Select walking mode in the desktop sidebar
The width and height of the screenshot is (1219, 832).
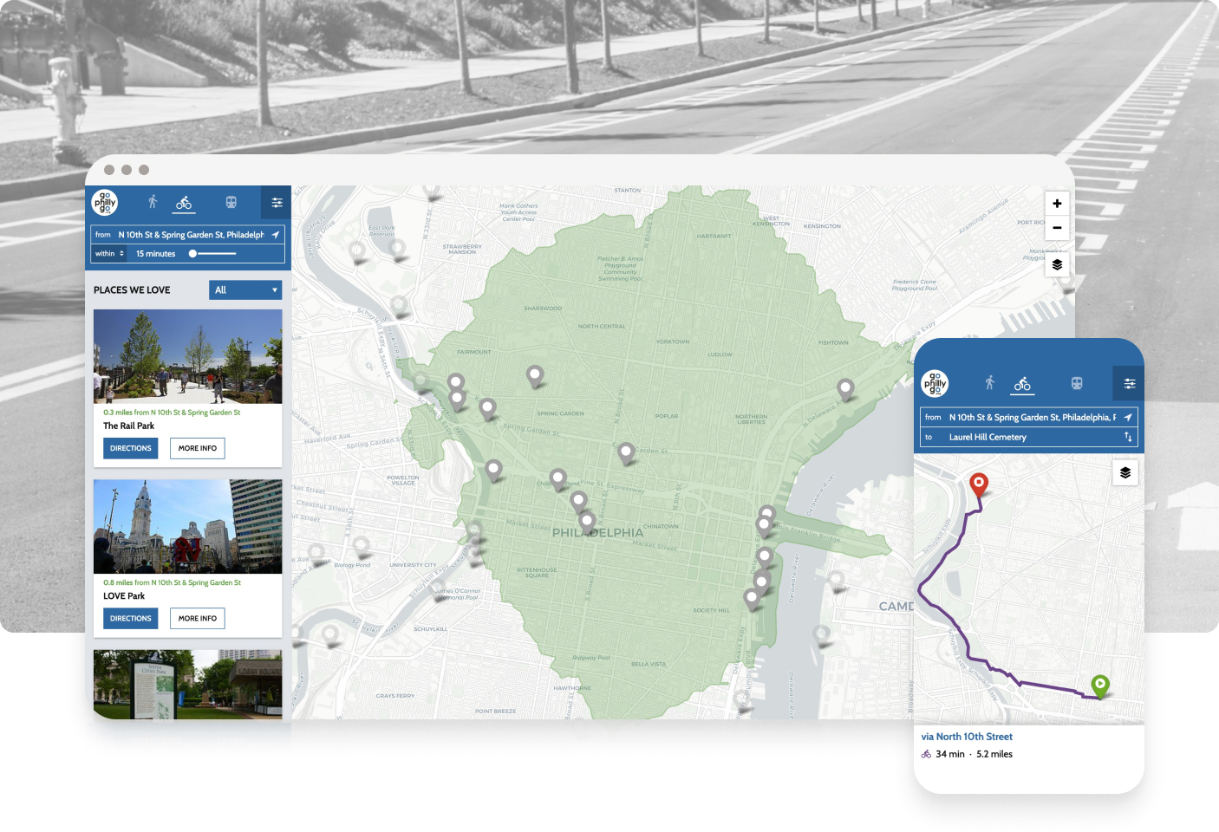(153, 202)
